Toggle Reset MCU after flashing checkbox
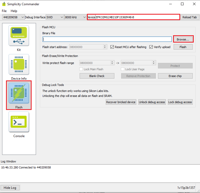 click(112, 47)
